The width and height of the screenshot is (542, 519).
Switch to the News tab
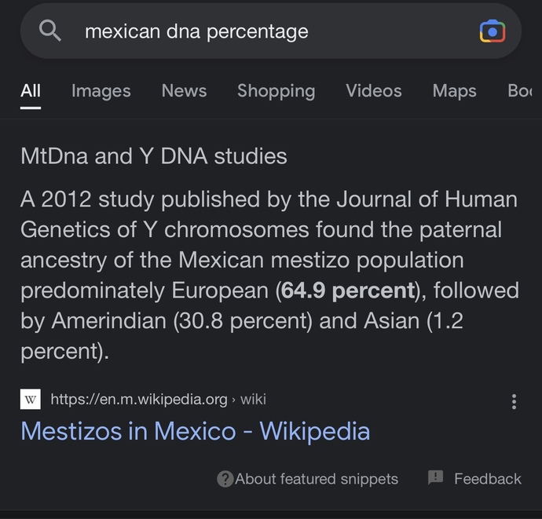coord(184,91)
